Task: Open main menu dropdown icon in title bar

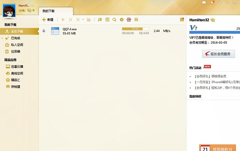Action: coord(220,3)
